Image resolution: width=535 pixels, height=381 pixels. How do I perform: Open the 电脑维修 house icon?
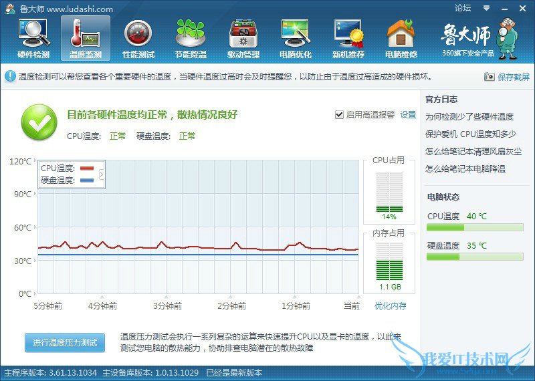point(401,39)
